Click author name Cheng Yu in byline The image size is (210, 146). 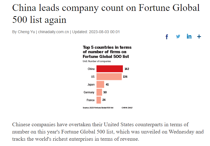click(26, 32)
